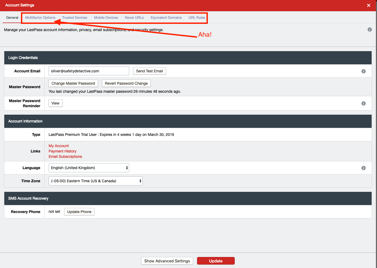Viewport: 377px width, 268px height.
Task: Click the last changed master password message
Action: (115, 91)
